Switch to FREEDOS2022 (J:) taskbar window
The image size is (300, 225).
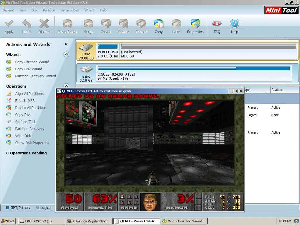pyautogui.click(x=42, y=221)
